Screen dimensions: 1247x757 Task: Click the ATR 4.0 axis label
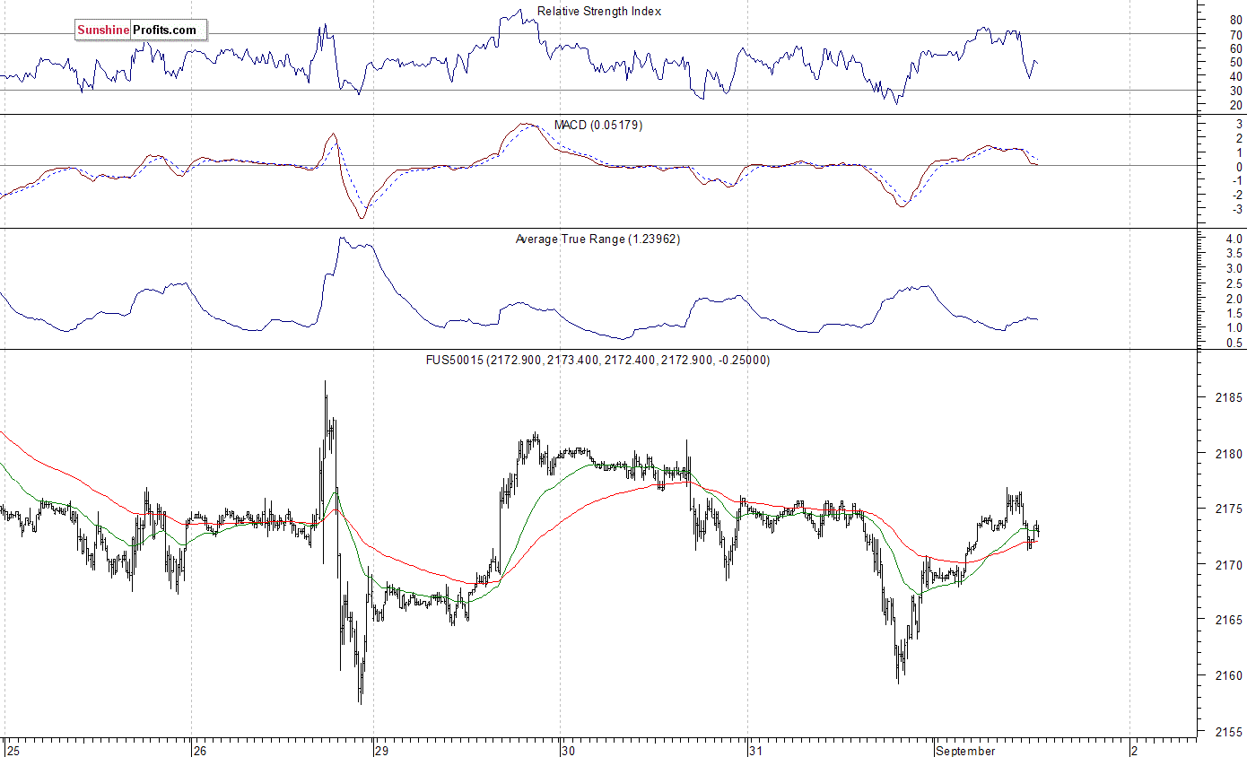[1234, 239]
